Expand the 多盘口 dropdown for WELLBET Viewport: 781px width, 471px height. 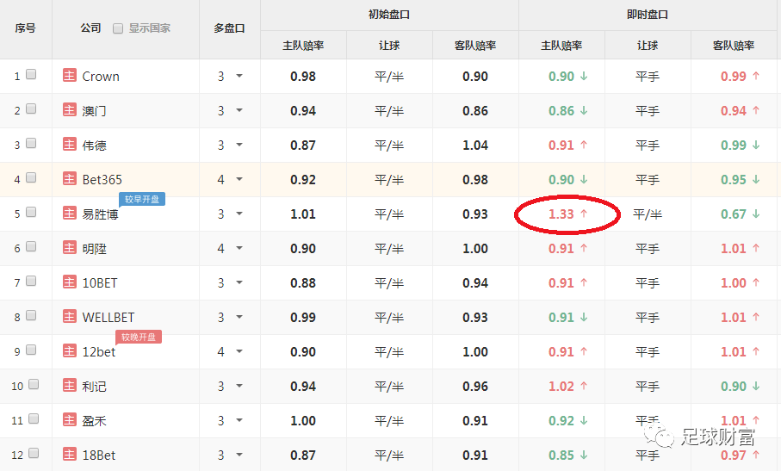[239, 317]
